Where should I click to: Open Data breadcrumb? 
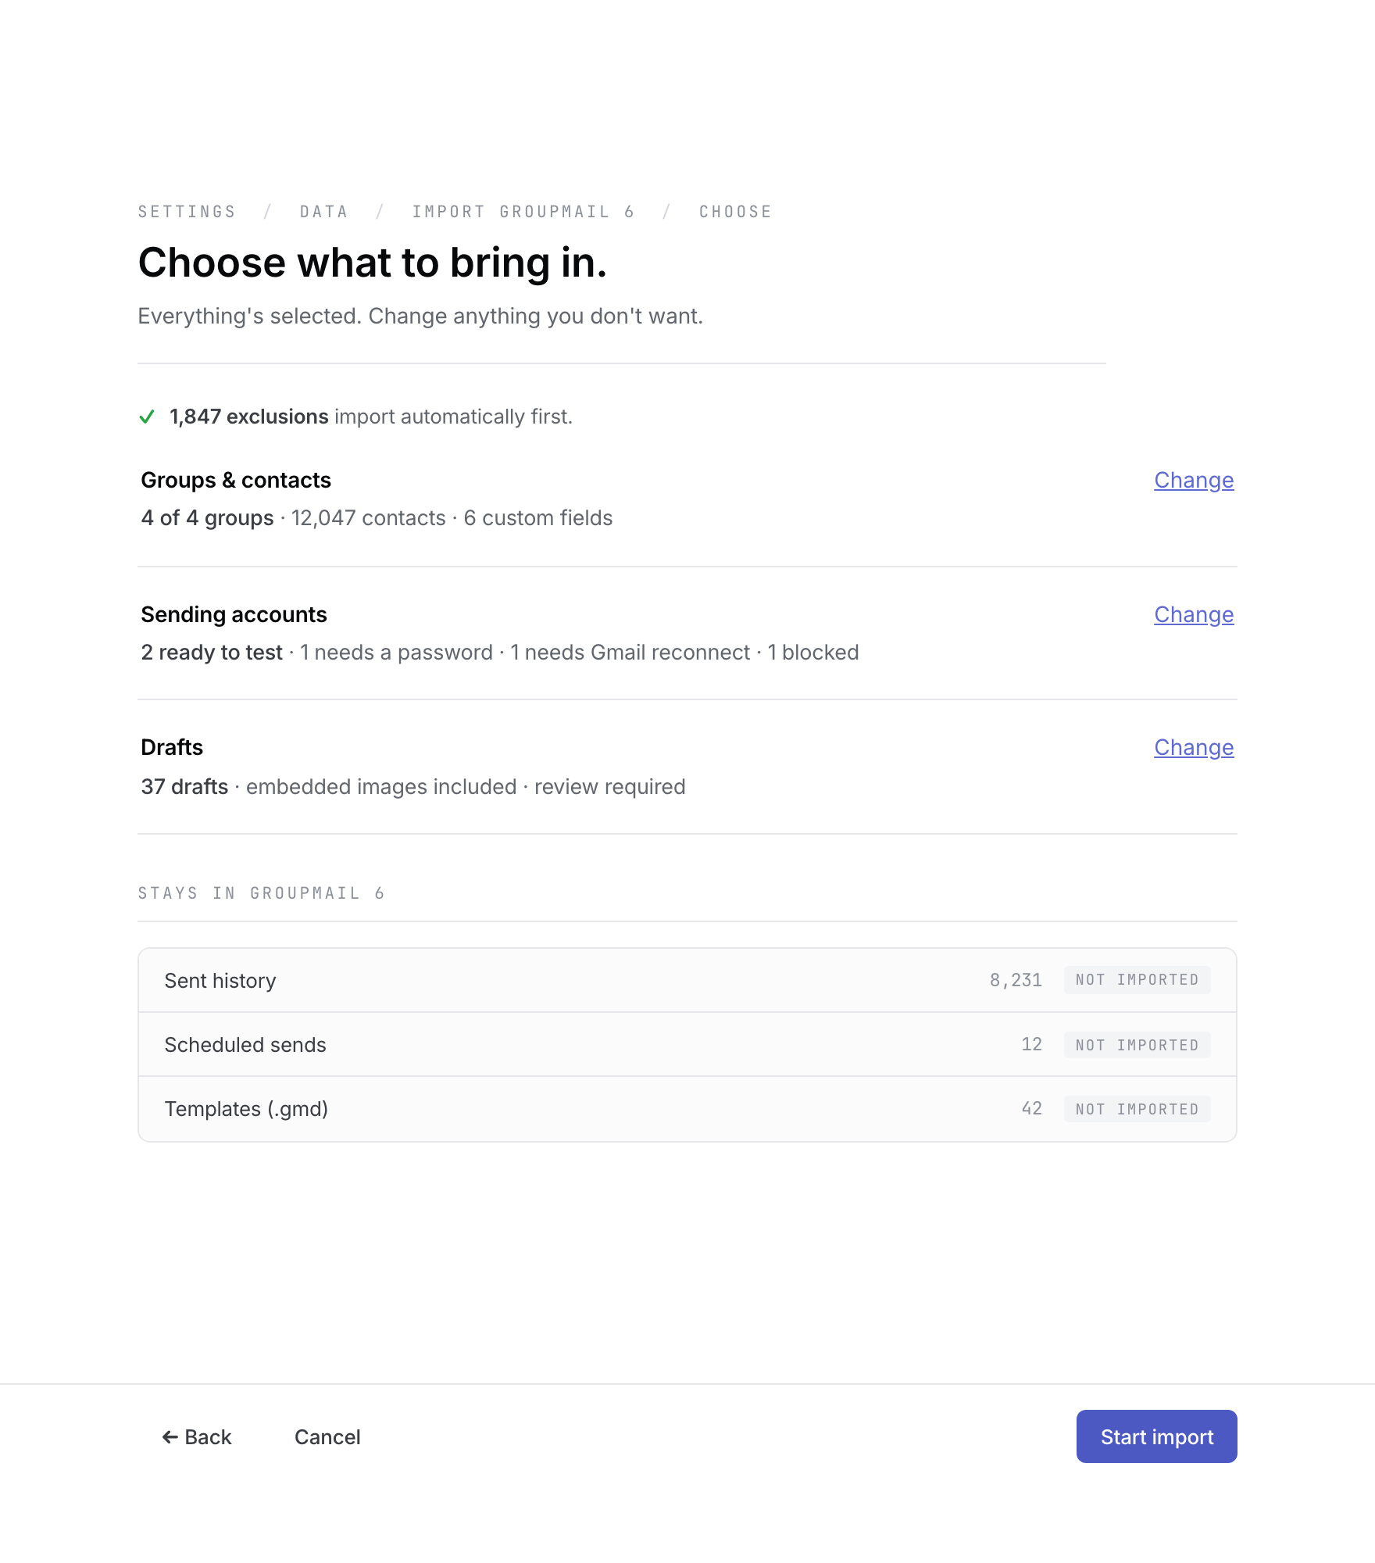(x=323, y=212)
